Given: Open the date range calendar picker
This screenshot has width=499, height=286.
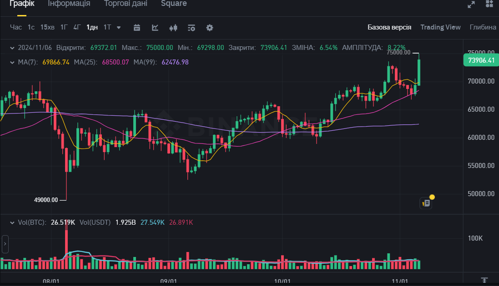Looking at the screenshot, I should coord(137,27).
